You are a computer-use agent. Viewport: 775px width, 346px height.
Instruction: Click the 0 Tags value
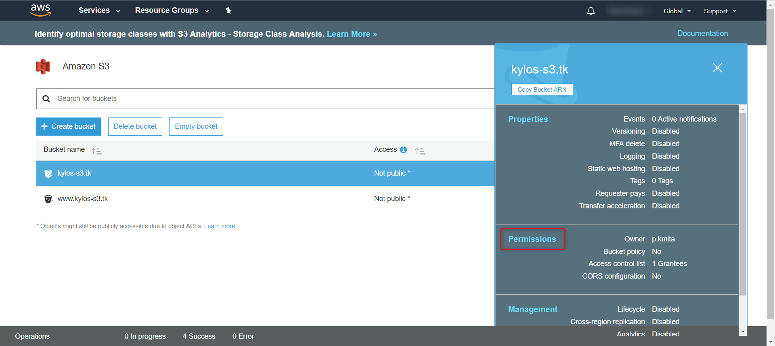[x=662, y=181]
